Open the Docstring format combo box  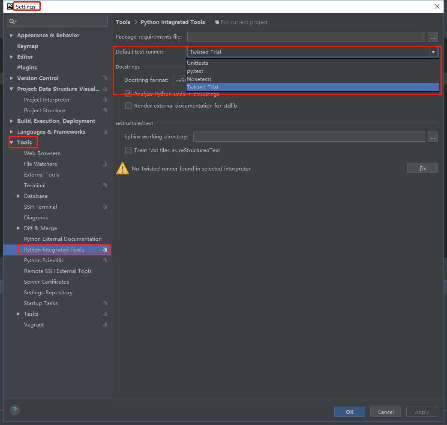pyautogui.click(x=180, y=80)
